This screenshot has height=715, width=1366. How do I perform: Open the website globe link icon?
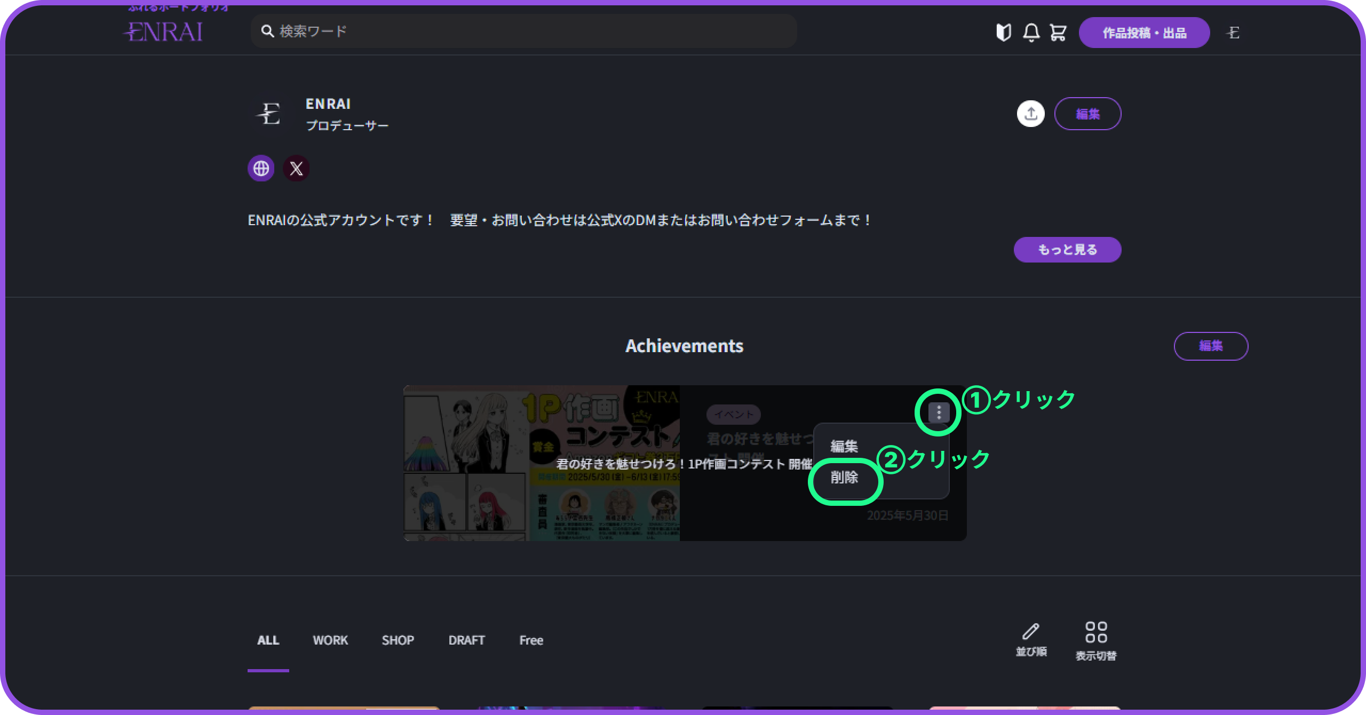click(261, 169)
